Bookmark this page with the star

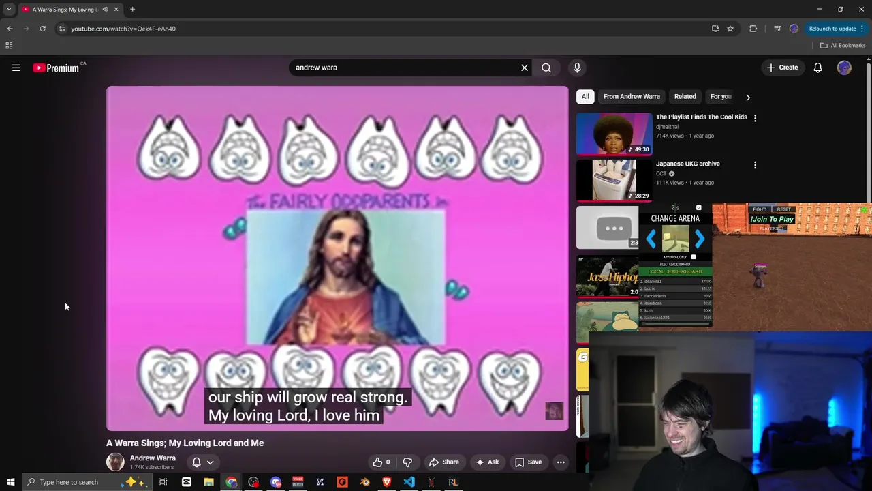(730, 29)
